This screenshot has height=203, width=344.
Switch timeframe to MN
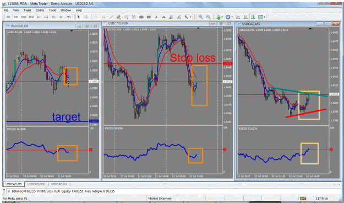click(69, 17)
